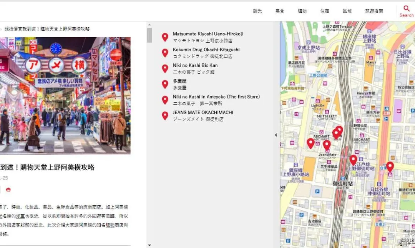
Task: Open the 多慶屋 store entry
Action: click(180, 84)
